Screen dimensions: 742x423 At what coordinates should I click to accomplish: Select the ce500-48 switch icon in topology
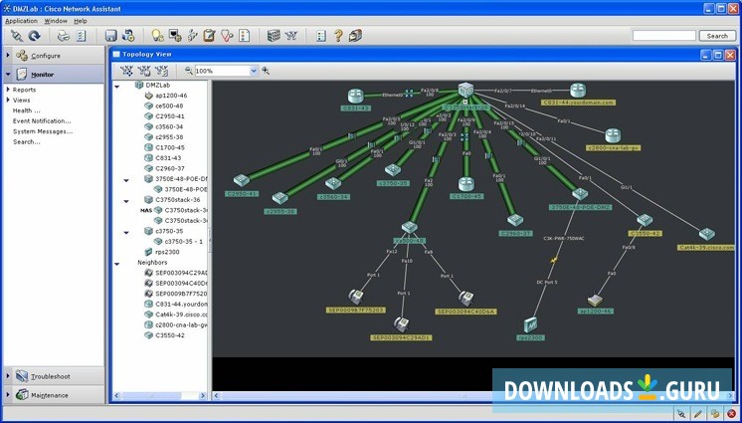410,227
